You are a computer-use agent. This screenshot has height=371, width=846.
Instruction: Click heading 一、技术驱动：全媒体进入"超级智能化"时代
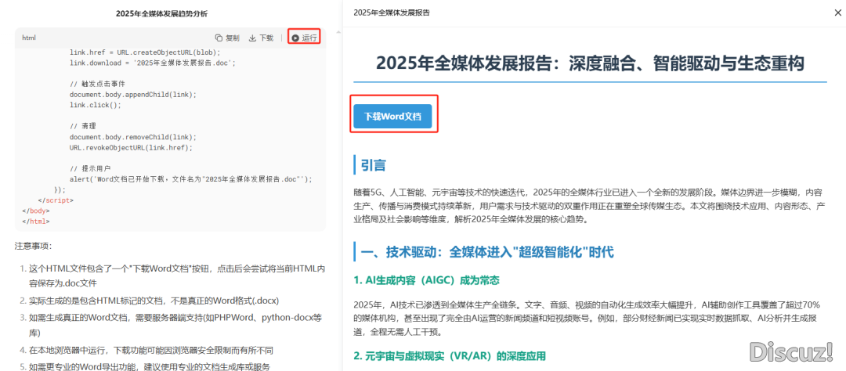pos(486,252)
